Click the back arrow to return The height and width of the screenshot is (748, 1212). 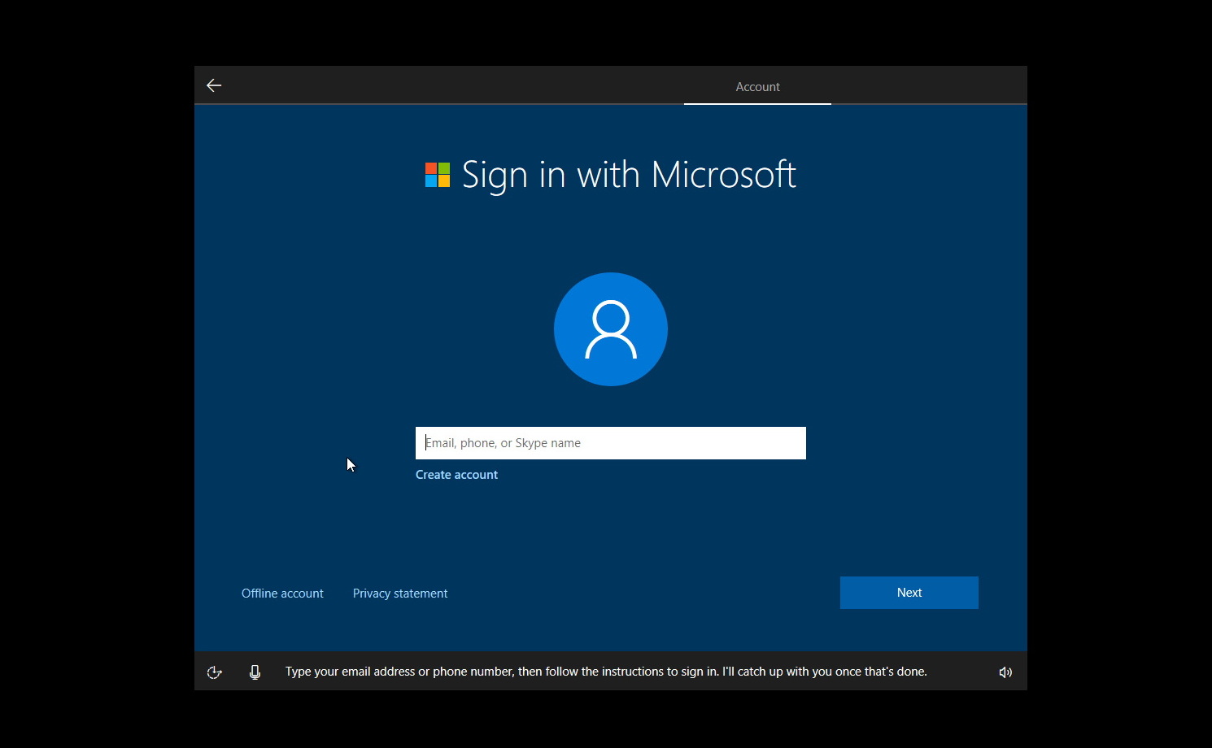tap(213, 85)
